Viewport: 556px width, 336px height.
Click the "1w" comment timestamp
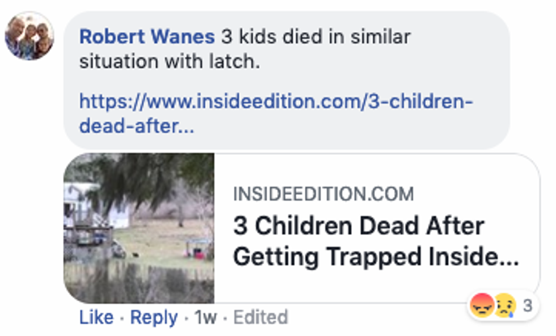pos(205,317)
